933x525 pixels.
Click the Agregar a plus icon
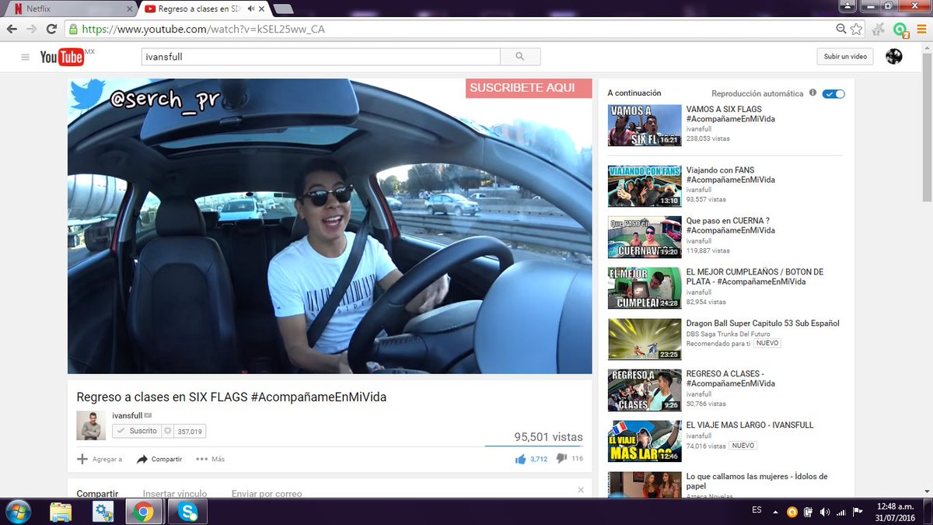coord(82,459)
